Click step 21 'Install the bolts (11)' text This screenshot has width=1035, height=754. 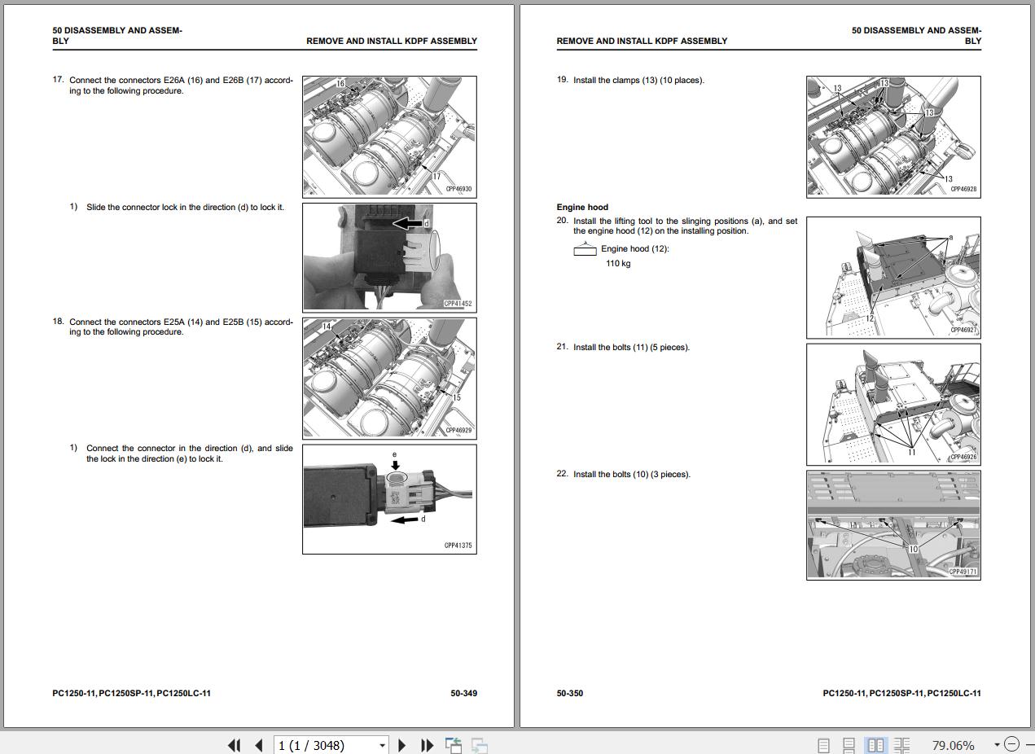631,347
